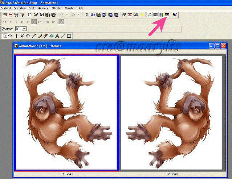The image size is (232, 179).
Task: Click the third VCR control button
Action: [x=16, y=22]
